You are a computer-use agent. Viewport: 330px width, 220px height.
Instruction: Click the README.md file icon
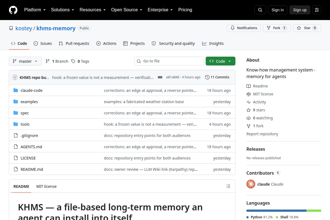[16, 169]
